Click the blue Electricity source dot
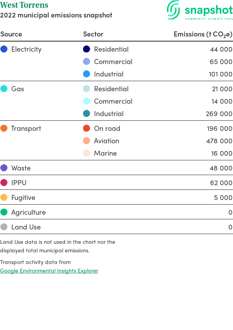Image resolution: width=233 pixels, height=330 pixels. 4,49
